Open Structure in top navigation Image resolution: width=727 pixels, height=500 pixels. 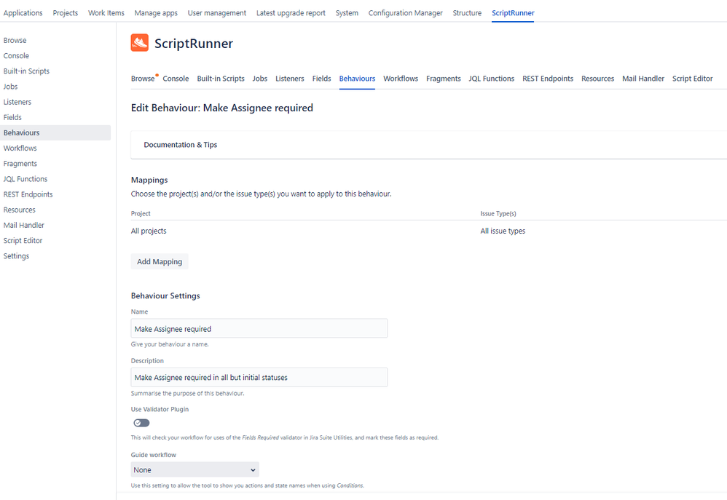467,13
